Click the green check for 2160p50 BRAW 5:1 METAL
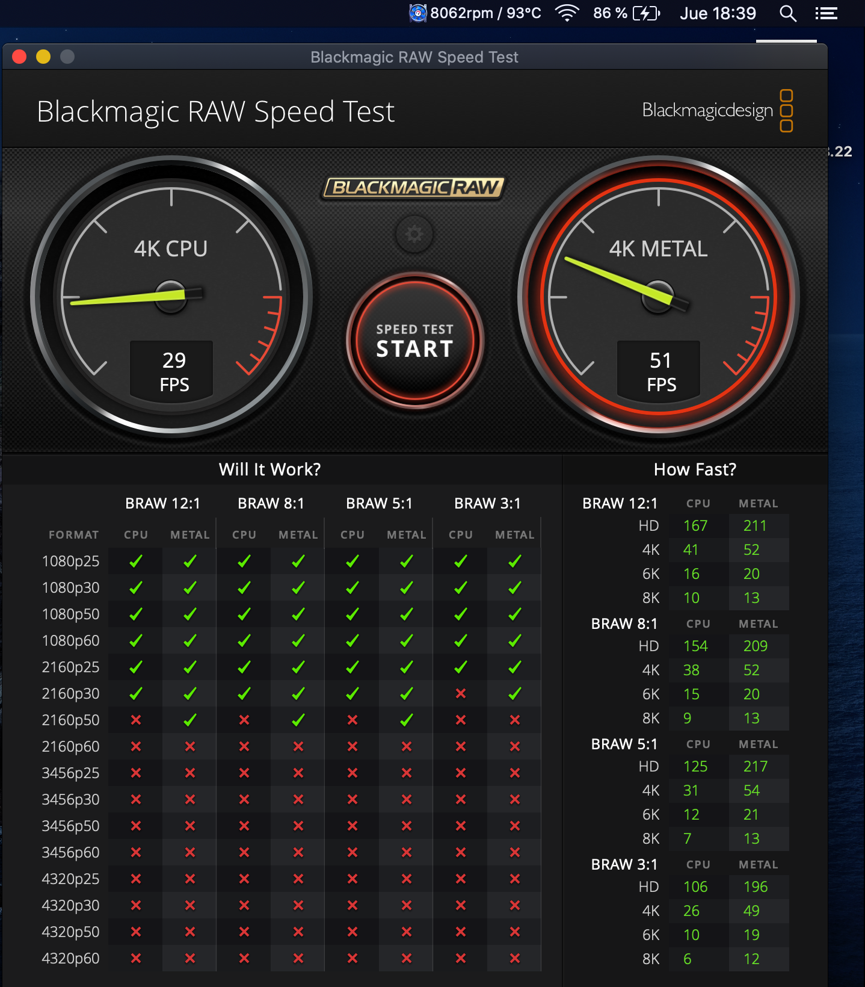 point(407,720)
